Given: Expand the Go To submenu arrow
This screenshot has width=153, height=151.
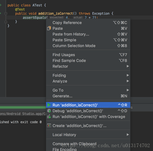Looking at the screenshot, I should pyautogui.click(x=128, y=90).
